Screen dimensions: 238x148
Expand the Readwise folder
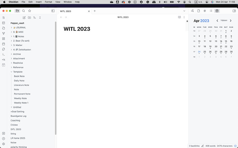[11, 63]
